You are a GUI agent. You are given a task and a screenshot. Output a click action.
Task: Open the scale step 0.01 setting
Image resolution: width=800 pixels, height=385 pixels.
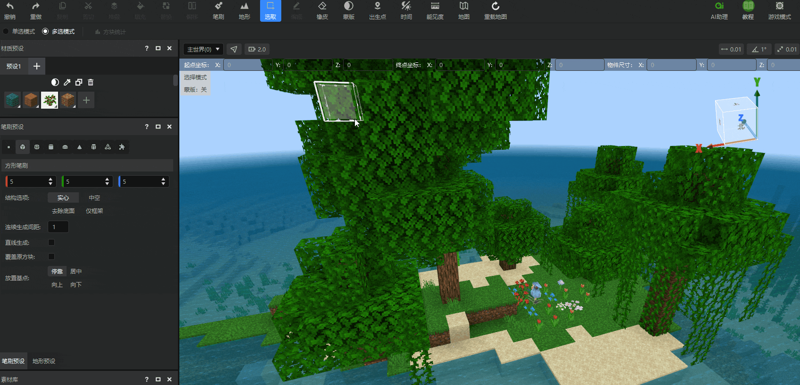[x=787, y=49]
